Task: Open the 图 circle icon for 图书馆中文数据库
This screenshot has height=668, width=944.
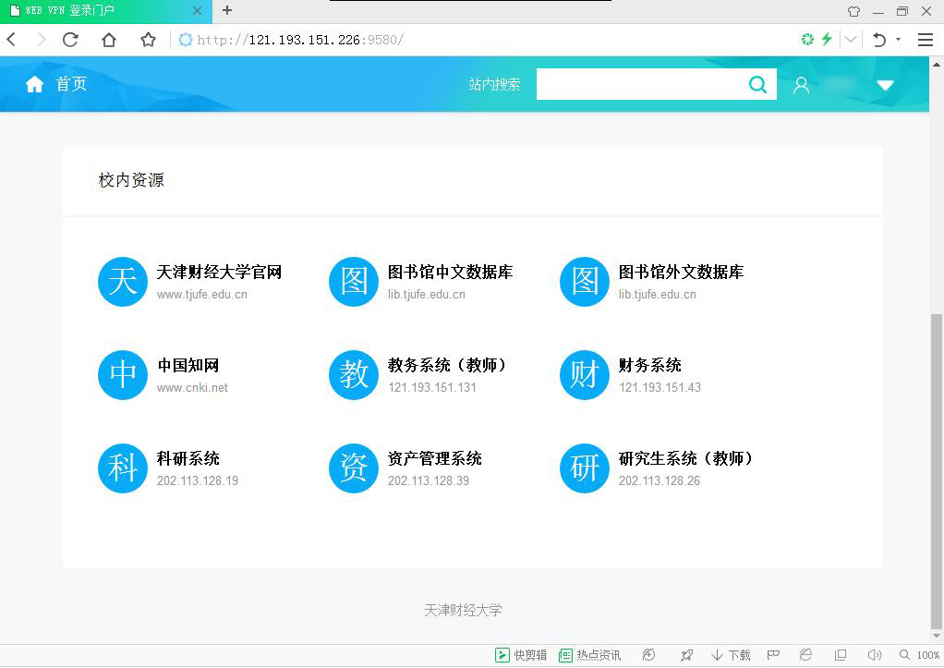Action: [354, 281]
